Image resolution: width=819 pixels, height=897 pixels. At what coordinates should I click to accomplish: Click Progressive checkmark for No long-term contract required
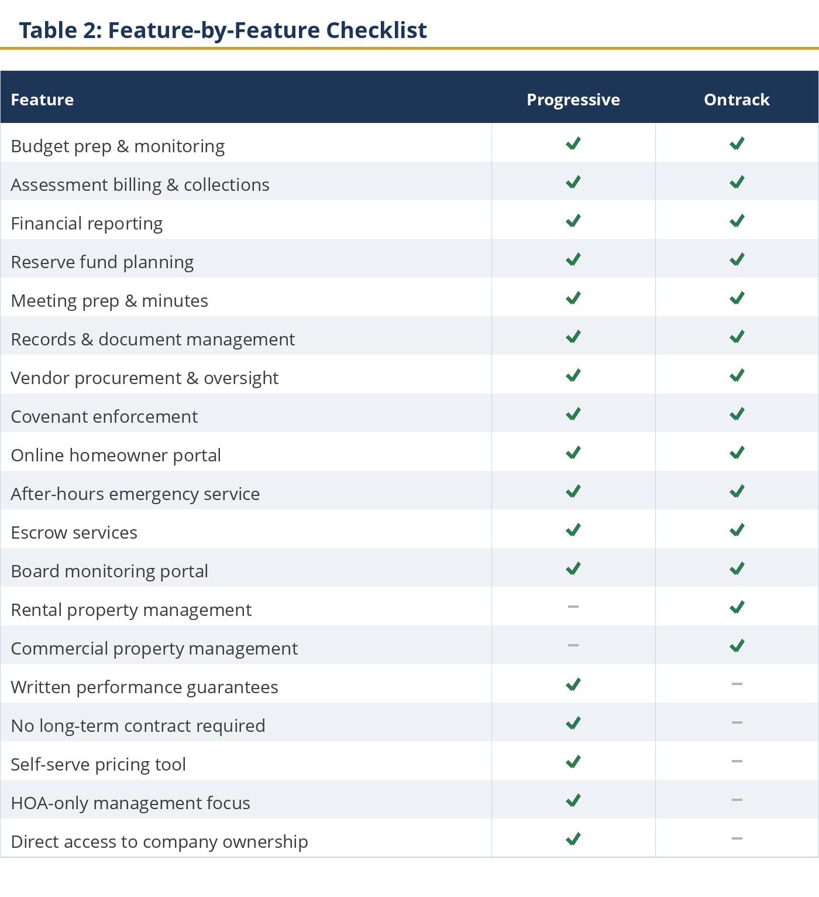573,723
